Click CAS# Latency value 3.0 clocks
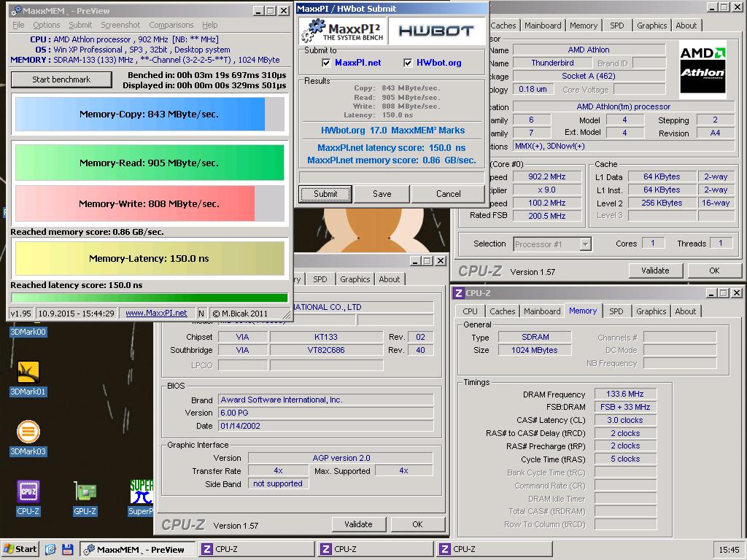Image resolution: width=747 pixels, height=560 pixels. tap(625, 421)
